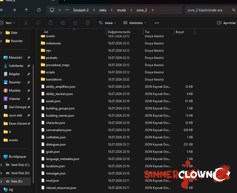237x193 pixels.
Task: Open the Yeni new item menu
Action: click(x=7, y=23)
